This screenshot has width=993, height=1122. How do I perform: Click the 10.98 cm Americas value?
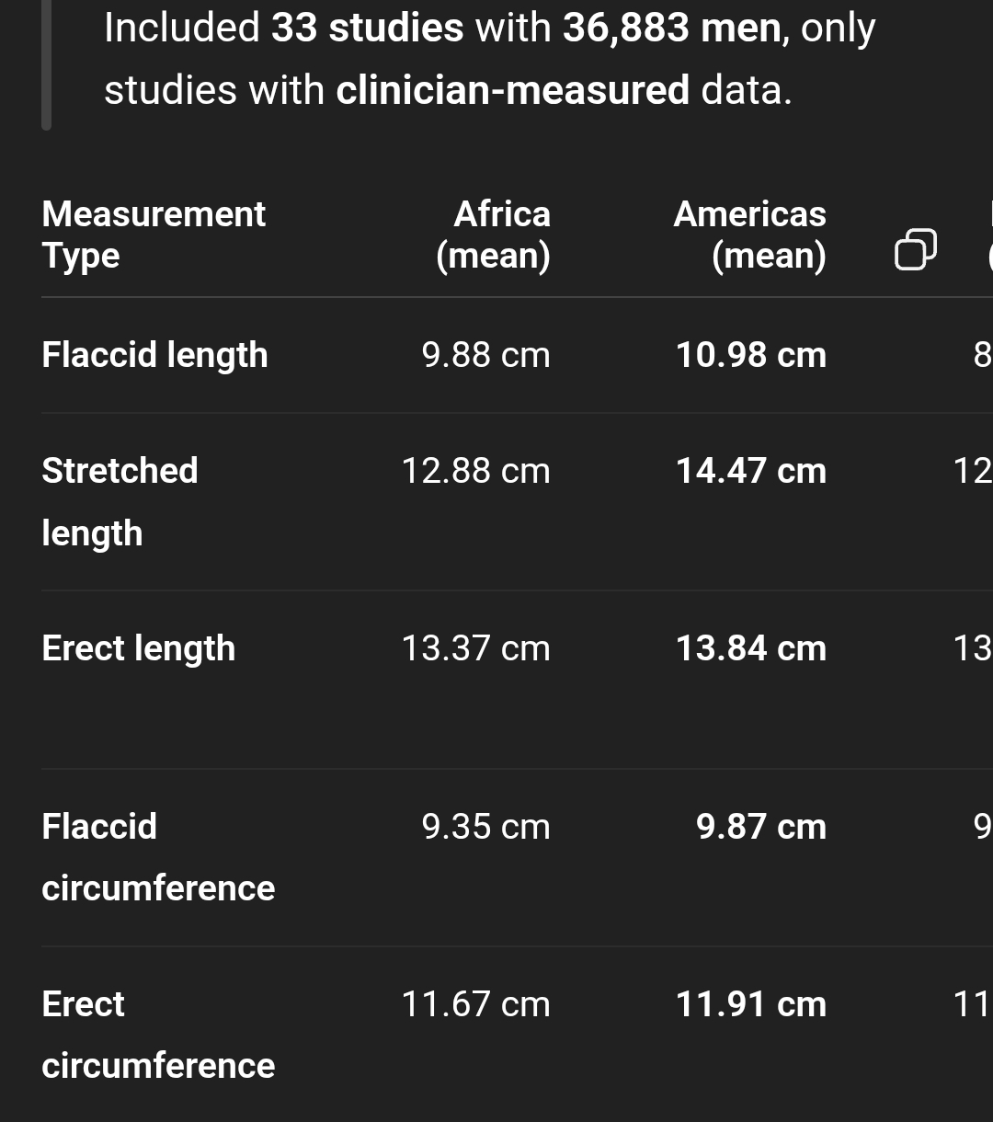pyautogui.click(x=750, y=355)
